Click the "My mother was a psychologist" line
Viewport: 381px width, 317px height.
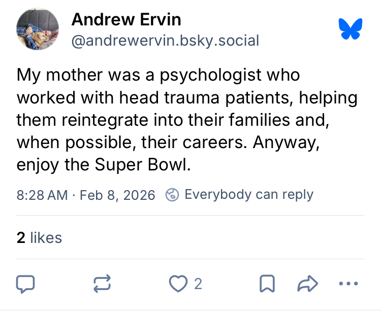(x=158, y=75)
